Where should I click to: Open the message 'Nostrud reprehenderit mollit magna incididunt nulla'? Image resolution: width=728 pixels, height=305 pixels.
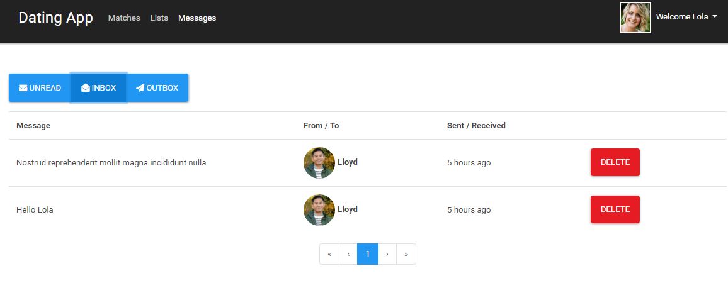click(x=111, y=163)
